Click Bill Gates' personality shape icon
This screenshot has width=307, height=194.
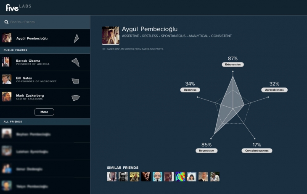[75, 80]
